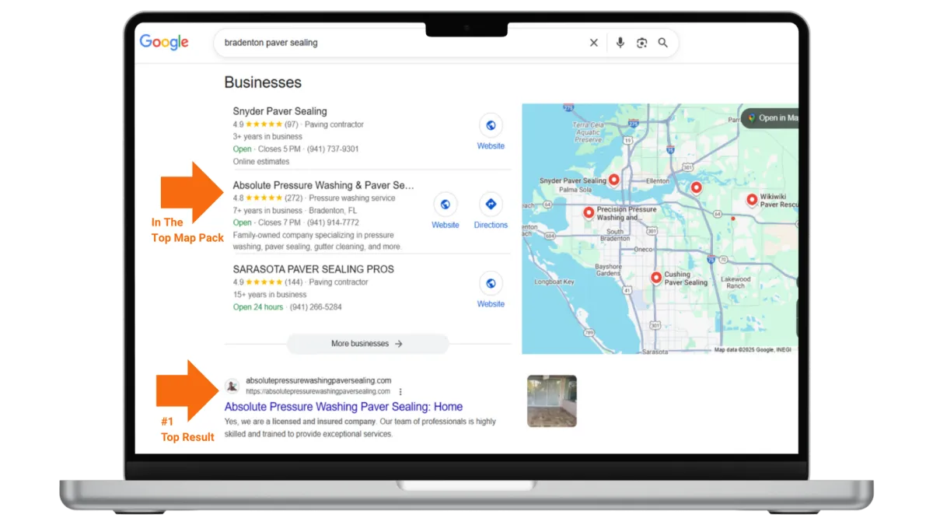Click the Website label under Snyder Paver Sealing
The image size is (933, 525).
click(491, 146)
